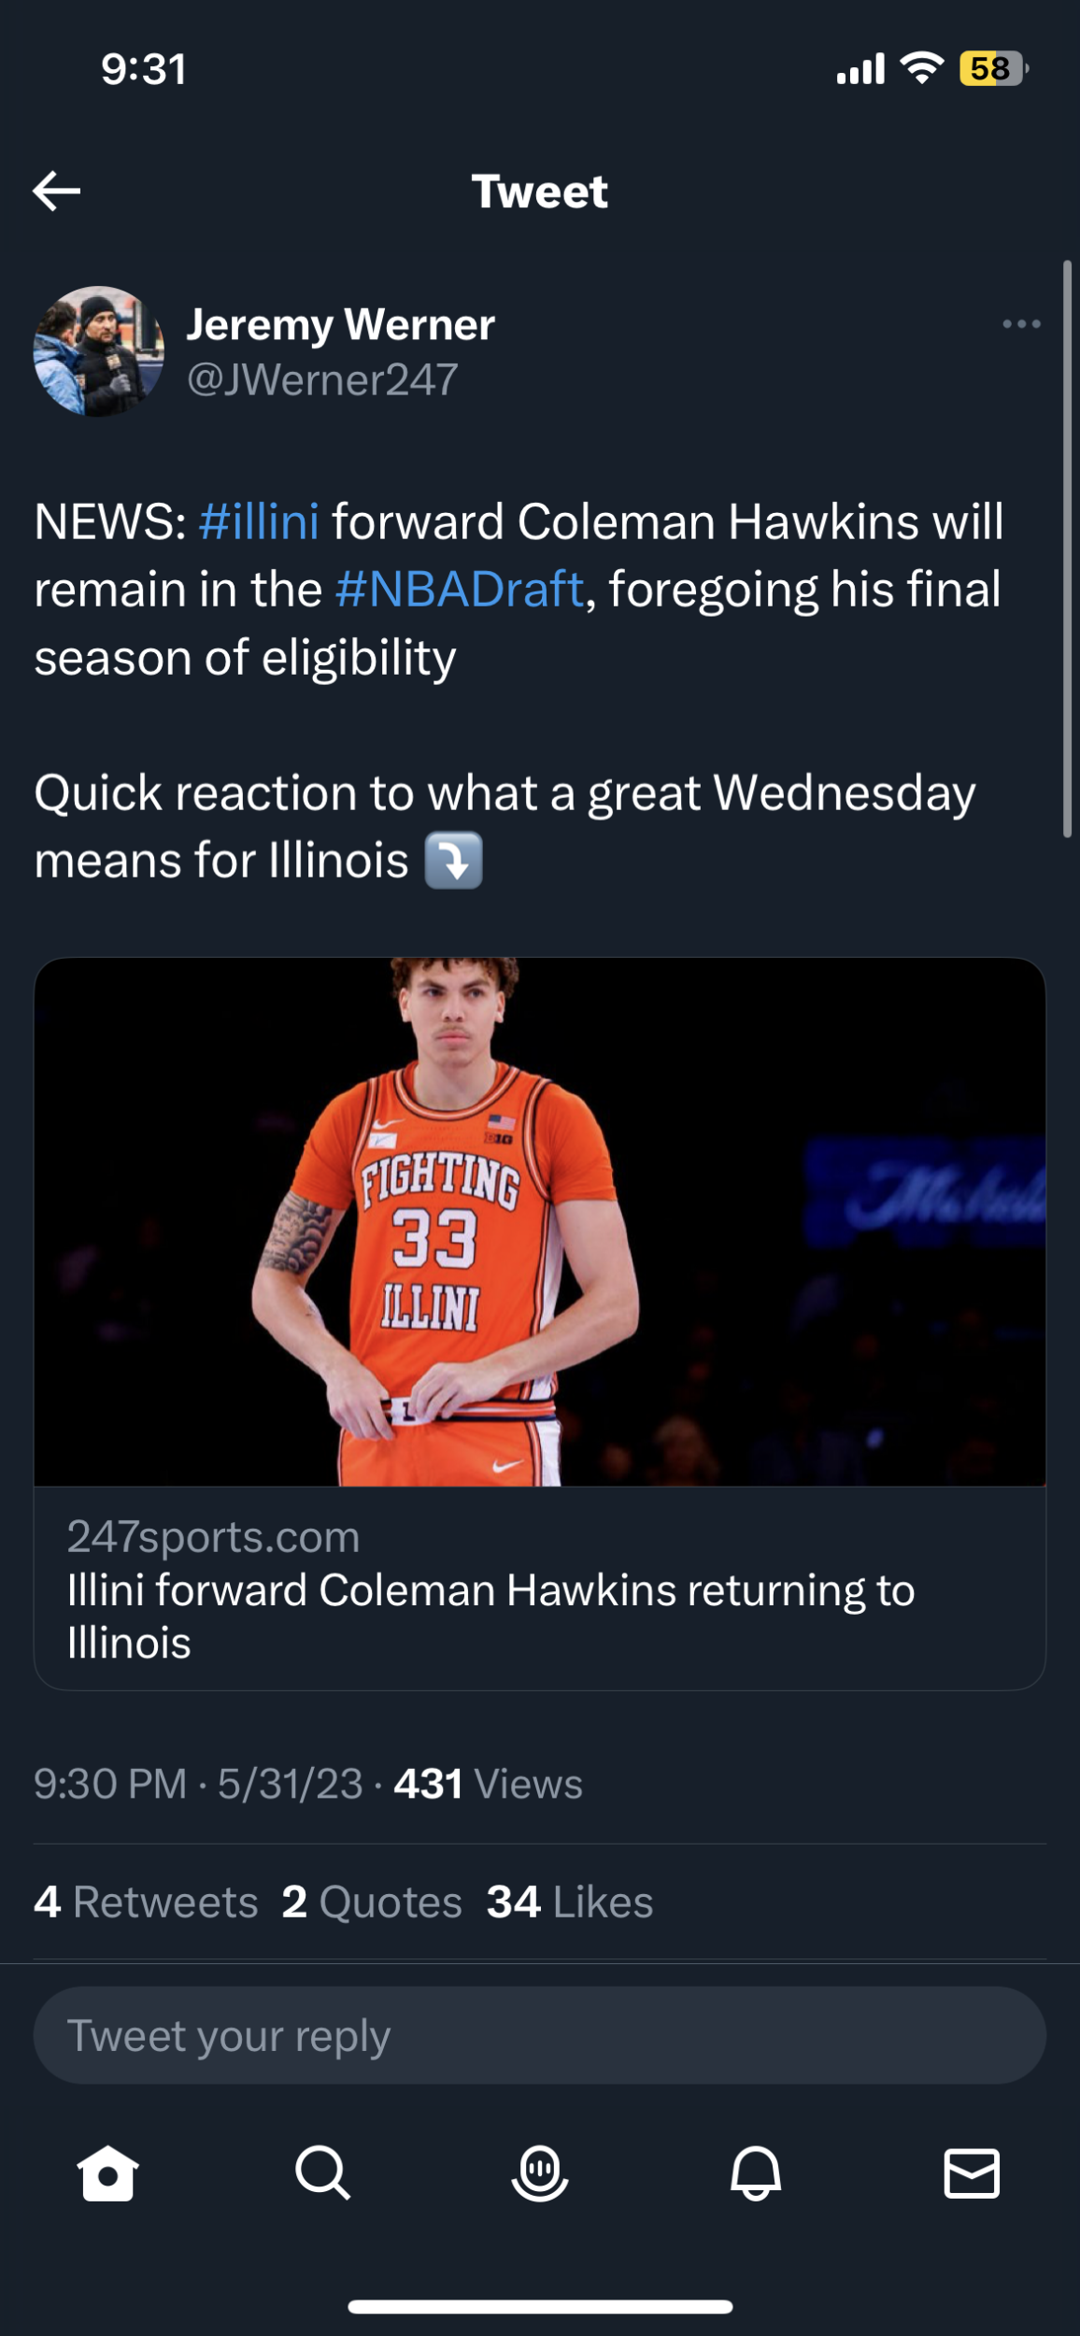The height and width of the screenshot is (2336, 1080).
Task: Open Jeremy Werner's profile picture
Action: coord(98,351)
